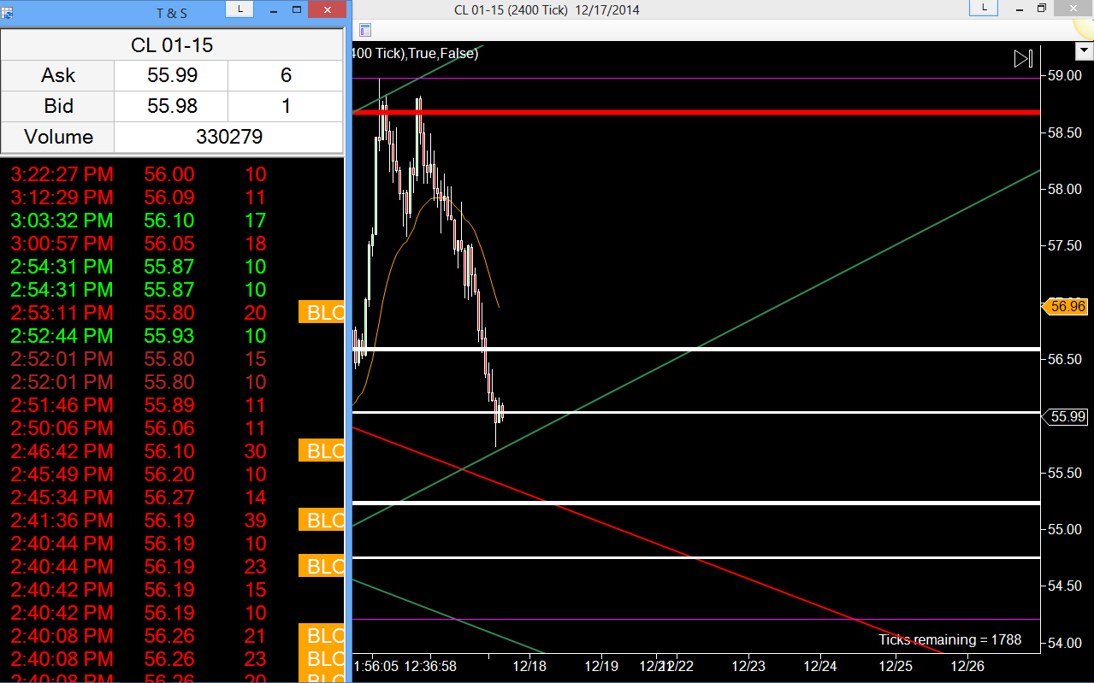Viewport: 1094px width, 683px height.
Task: Maximize the T & S window
Action: (x=297, y=9)
